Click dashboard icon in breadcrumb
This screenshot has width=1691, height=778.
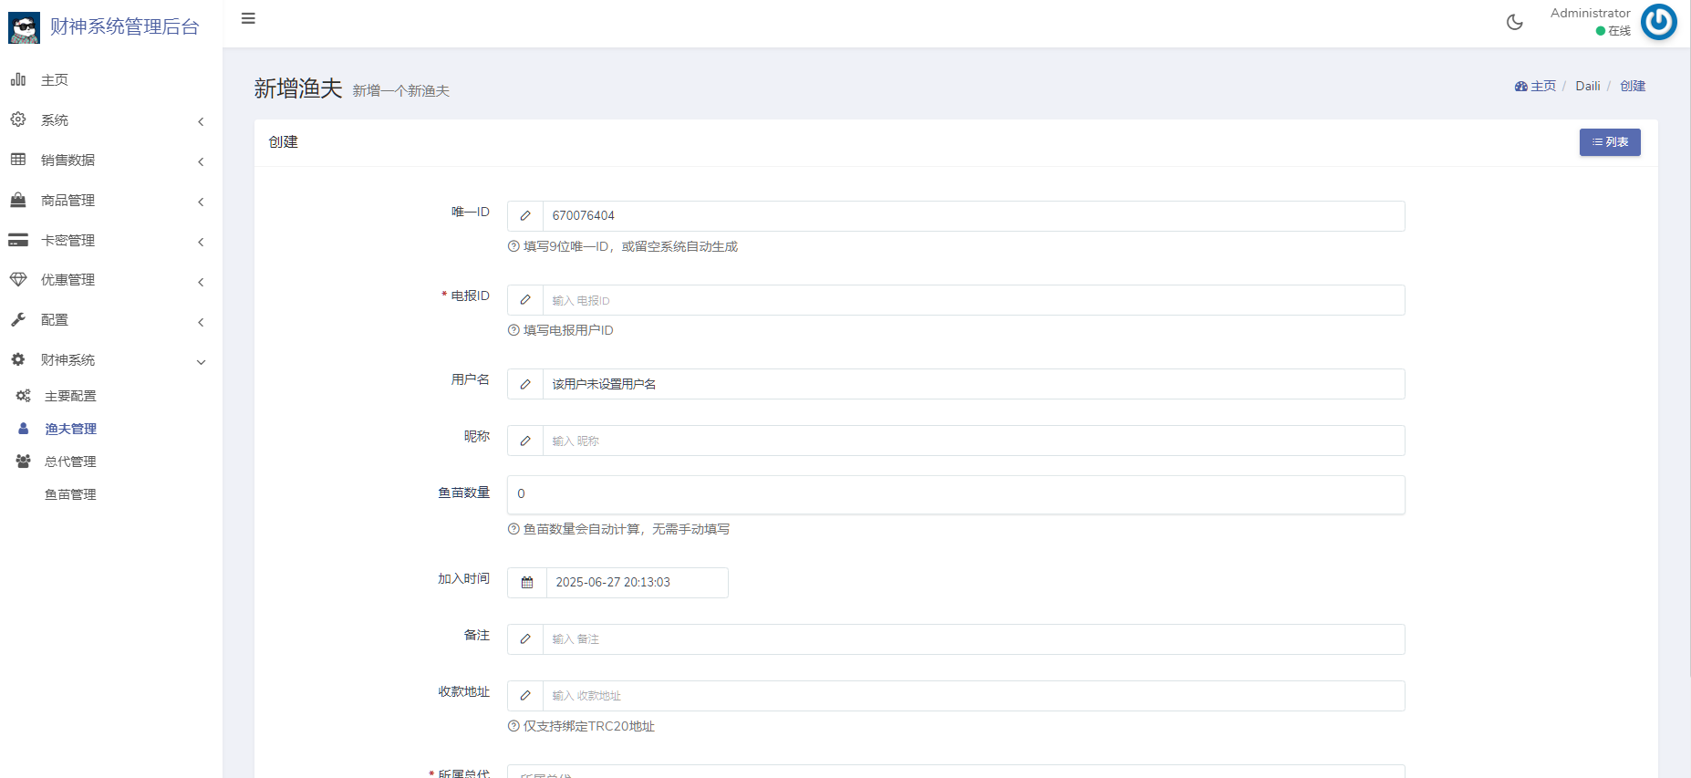point(1521,86)
